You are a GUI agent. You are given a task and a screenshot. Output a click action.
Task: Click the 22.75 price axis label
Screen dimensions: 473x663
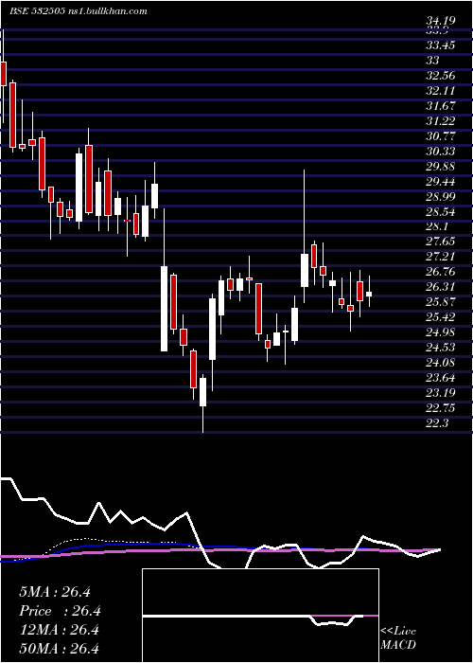(x=441, y=408)
